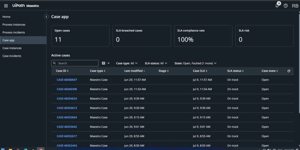This screenshot has width=300, height=150.
Task: Click the SLA-breached cases card
Action: point(142,36)
